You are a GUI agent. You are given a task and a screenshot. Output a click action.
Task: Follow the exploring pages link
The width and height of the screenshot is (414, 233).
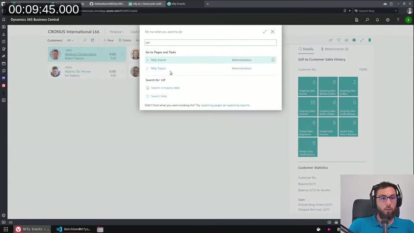211,105
